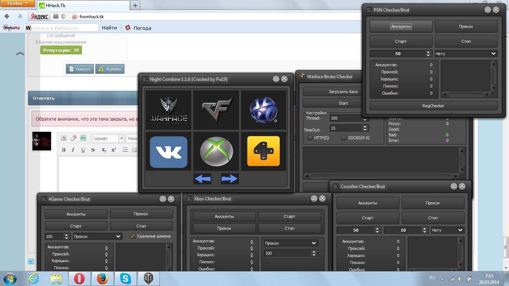Click vertical scrollbar in Crossfire log box
The width and height of the screenshot is (509, 286).
point(461,253)
